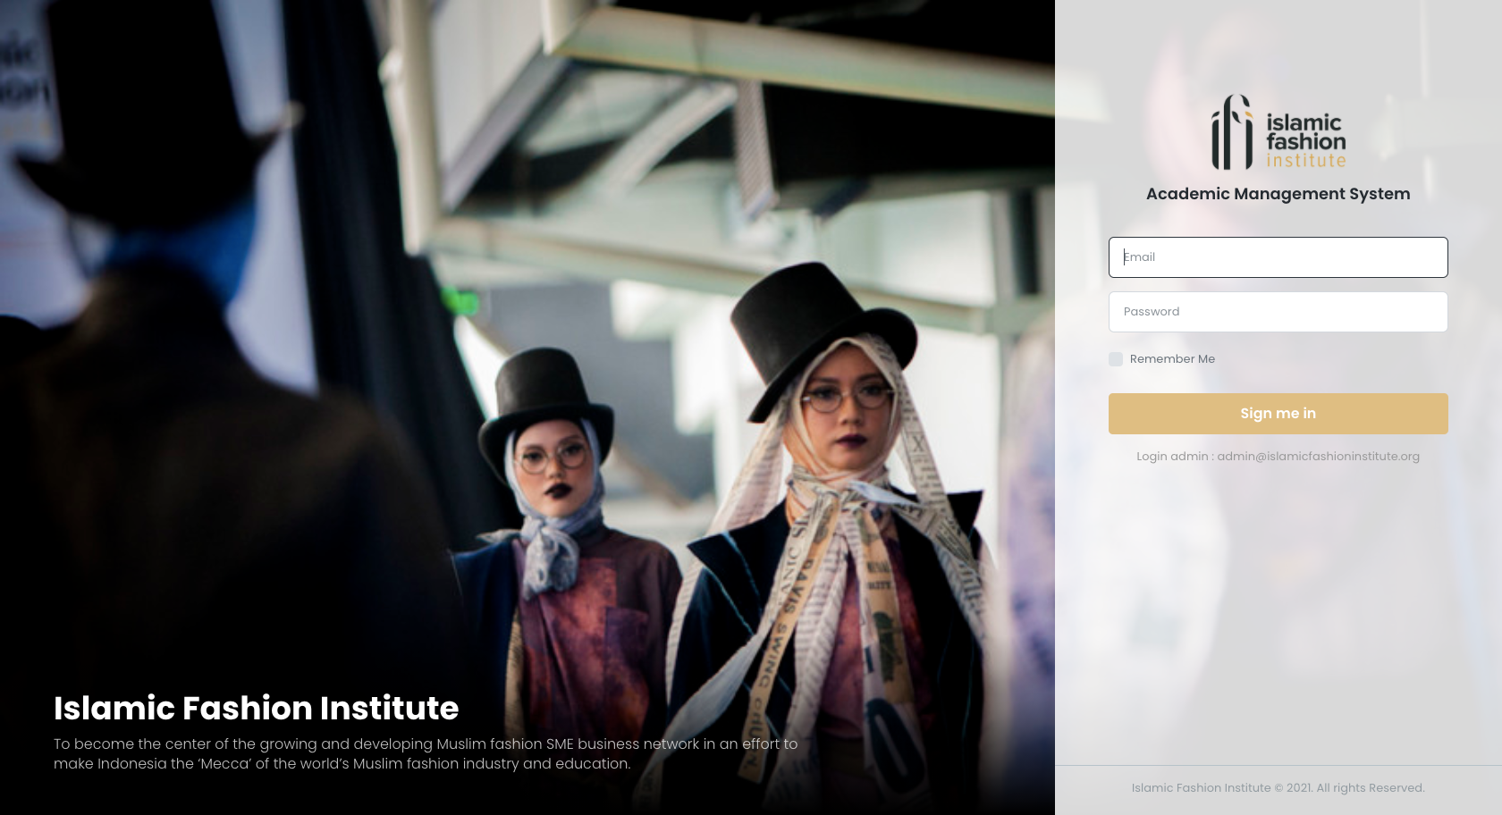Click the gold 'institute' word in logo
Image resolution: width=1502 pixels, height=815 pixels.
[1305, 161]
